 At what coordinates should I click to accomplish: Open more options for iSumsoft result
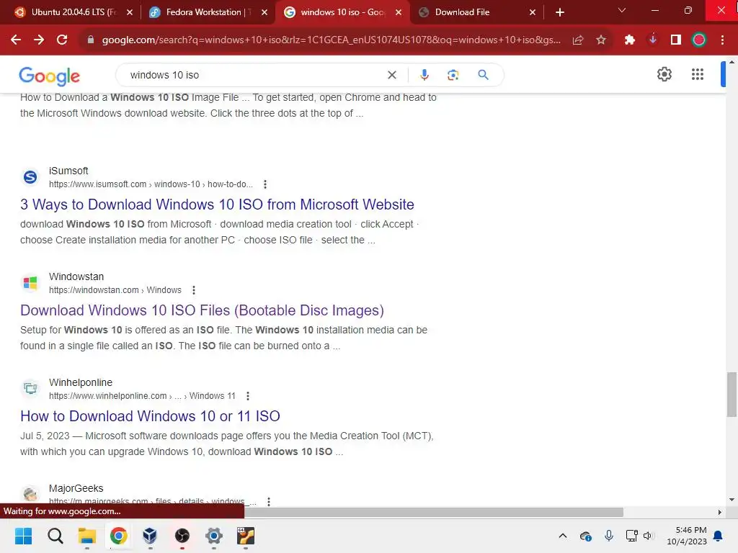click(x=265, y=184)
